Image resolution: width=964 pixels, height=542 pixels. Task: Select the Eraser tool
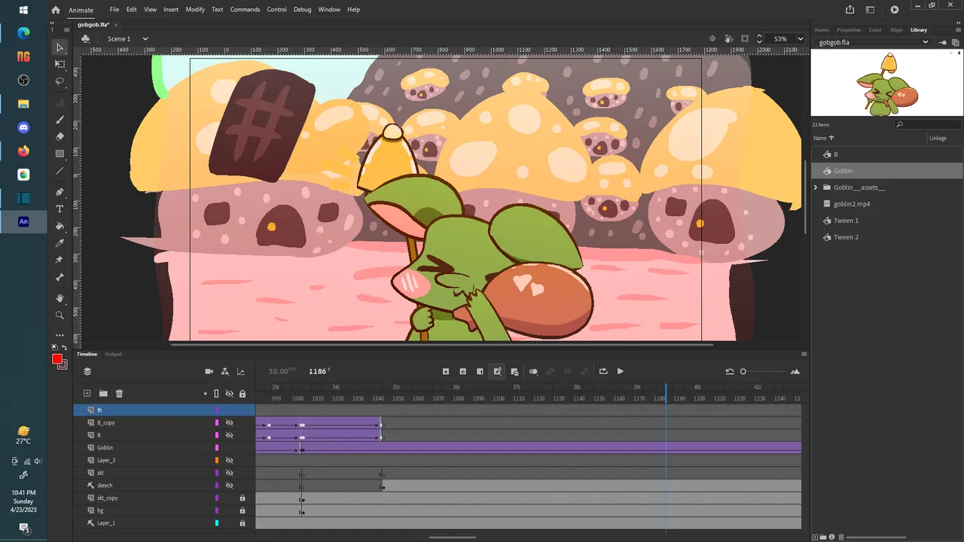click(x=60, y=137)
